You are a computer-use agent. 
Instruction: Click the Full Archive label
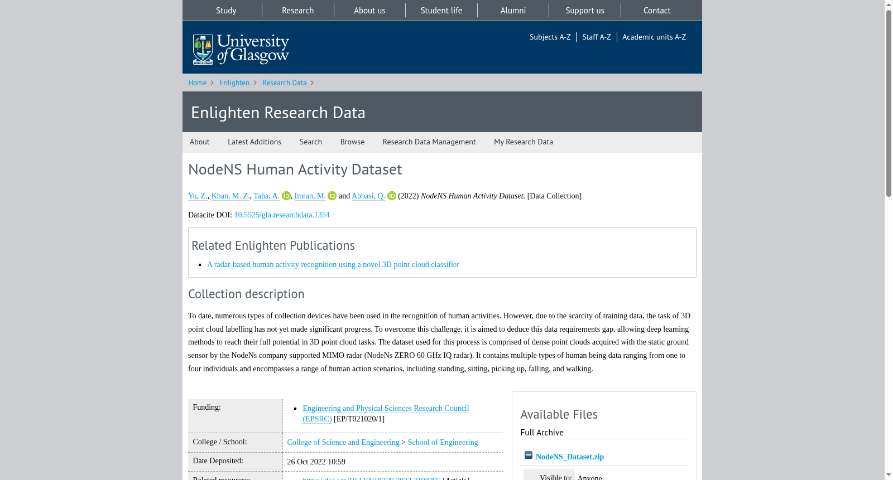542,433
